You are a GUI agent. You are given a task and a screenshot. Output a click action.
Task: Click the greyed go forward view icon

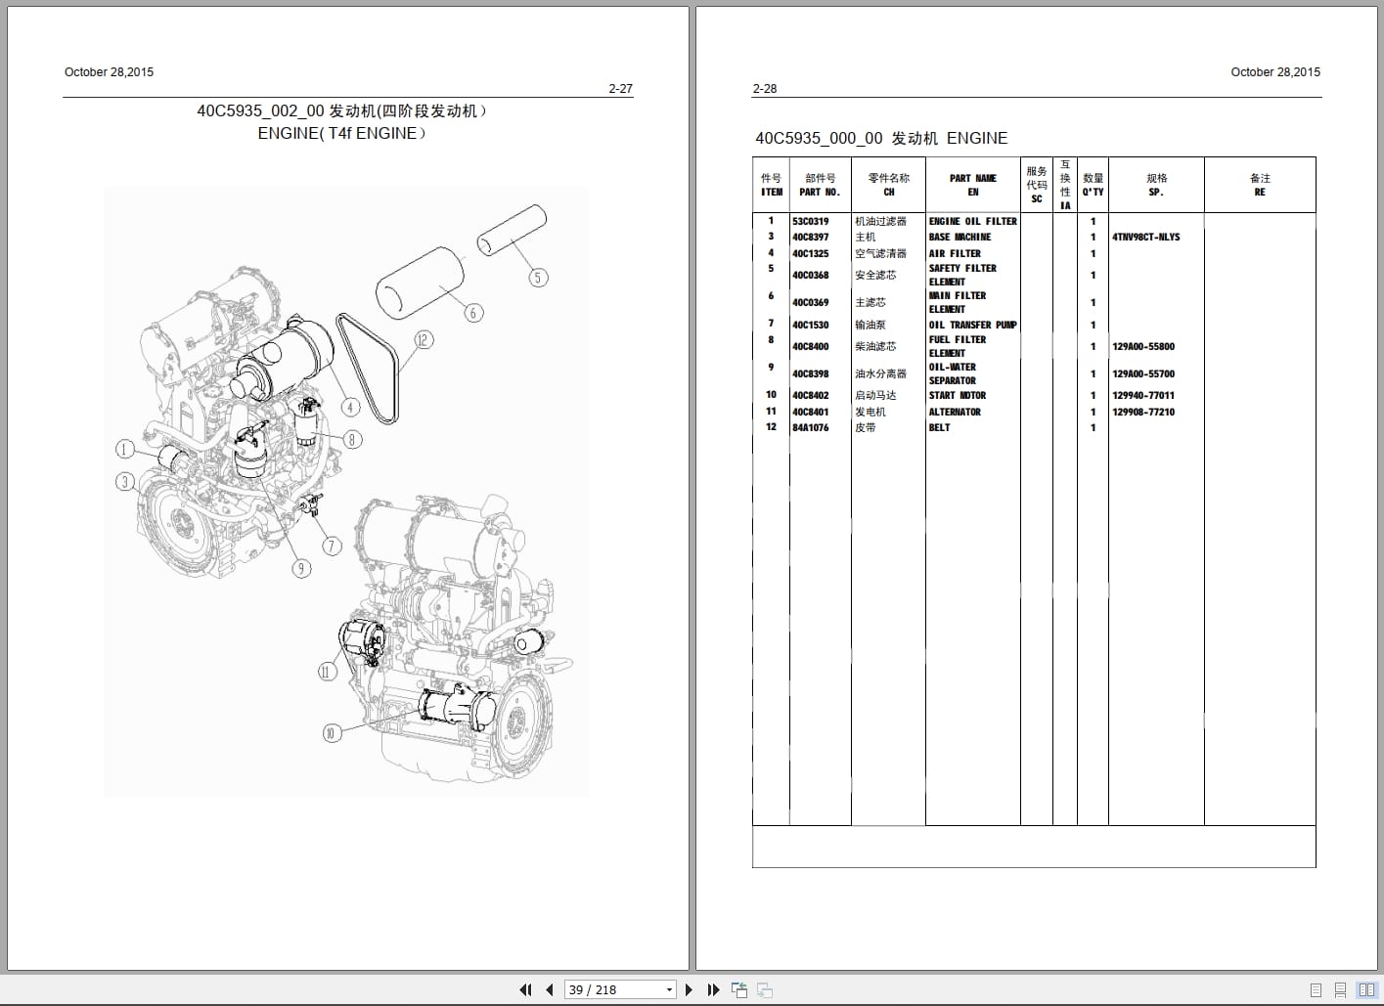(x=765, y=989)
